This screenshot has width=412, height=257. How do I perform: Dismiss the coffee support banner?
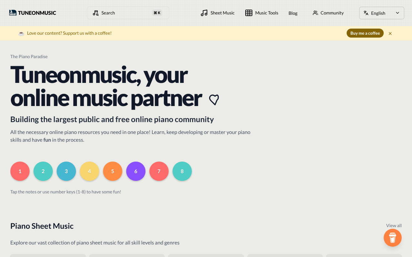click(x=390, y=33)
